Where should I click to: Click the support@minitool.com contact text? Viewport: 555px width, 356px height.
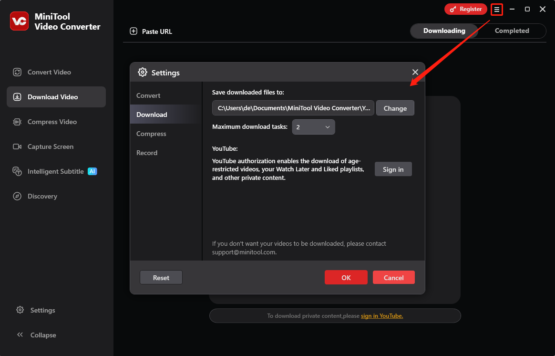(x=244, y=252)
